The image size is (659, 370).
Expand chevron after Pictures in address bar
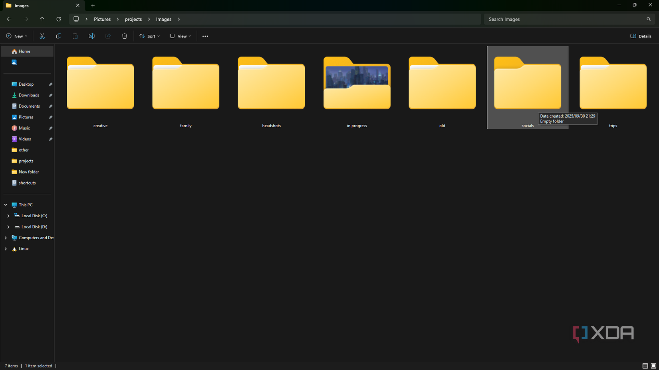[118, 19]
